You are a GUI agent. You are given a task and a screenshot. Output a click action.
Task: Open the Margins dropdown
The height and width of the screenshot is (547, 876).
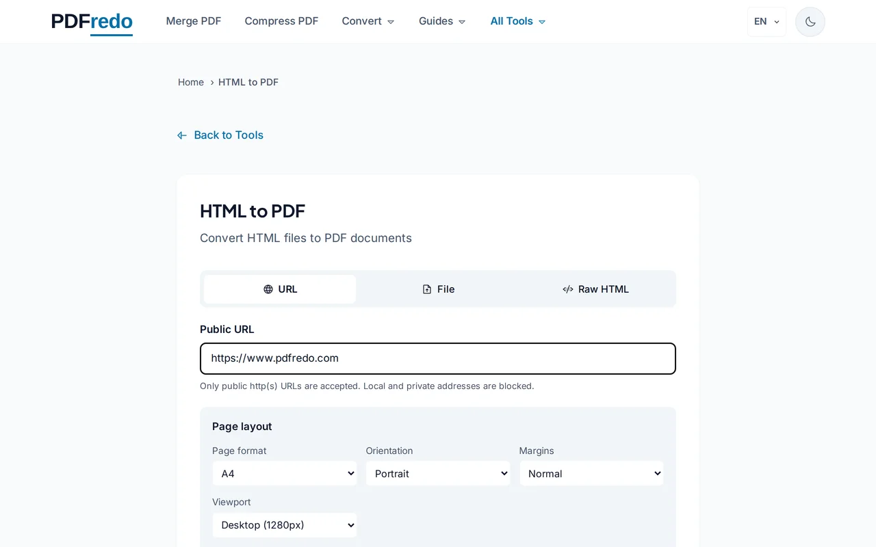click(x=591, y=473)
